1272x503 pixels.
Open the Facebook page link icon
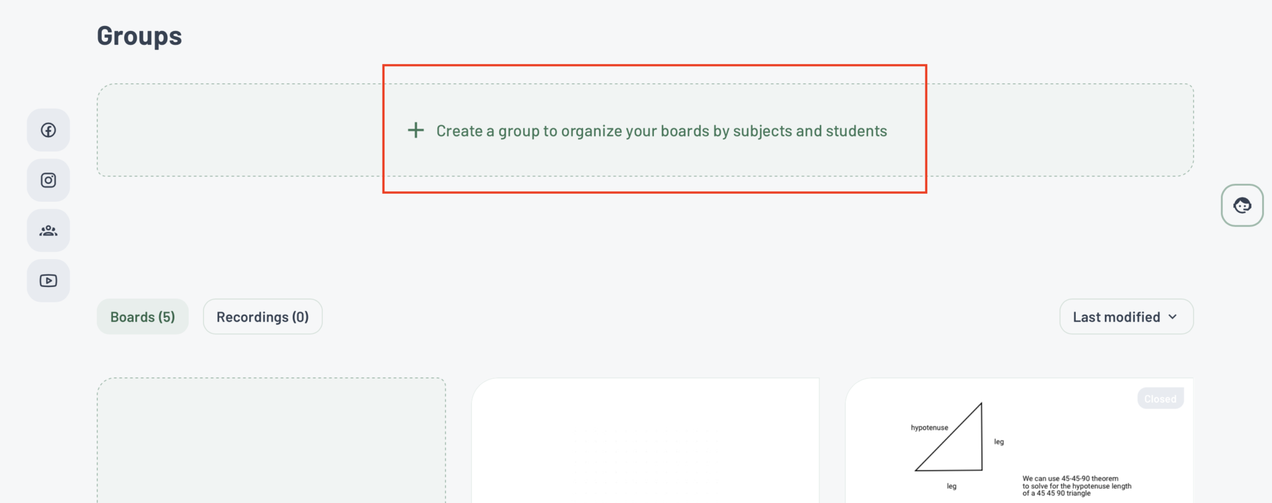point(48,130)
